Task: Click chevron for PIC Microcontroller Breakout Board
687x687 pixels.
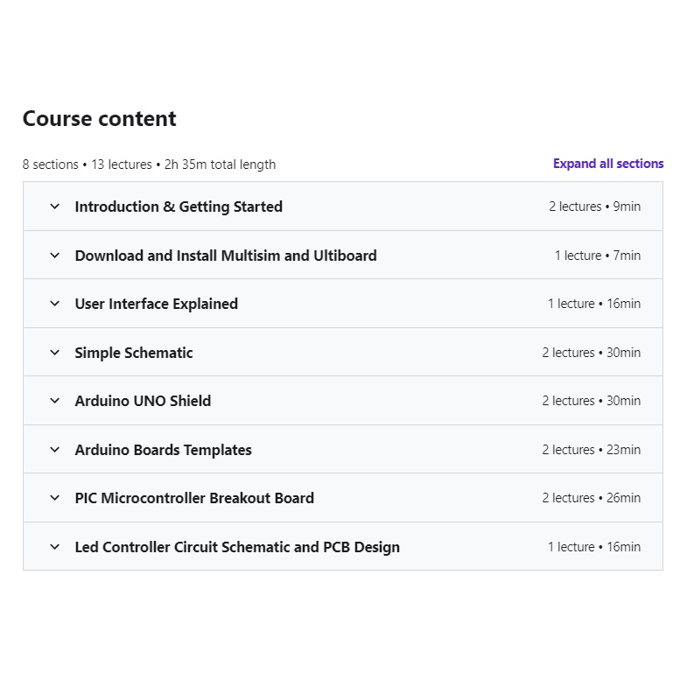Action: tap(55, 498)
